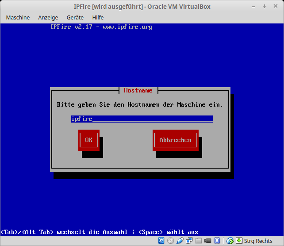
Task: Click the Strg Rechts host key label
Action: coord(258,241)
